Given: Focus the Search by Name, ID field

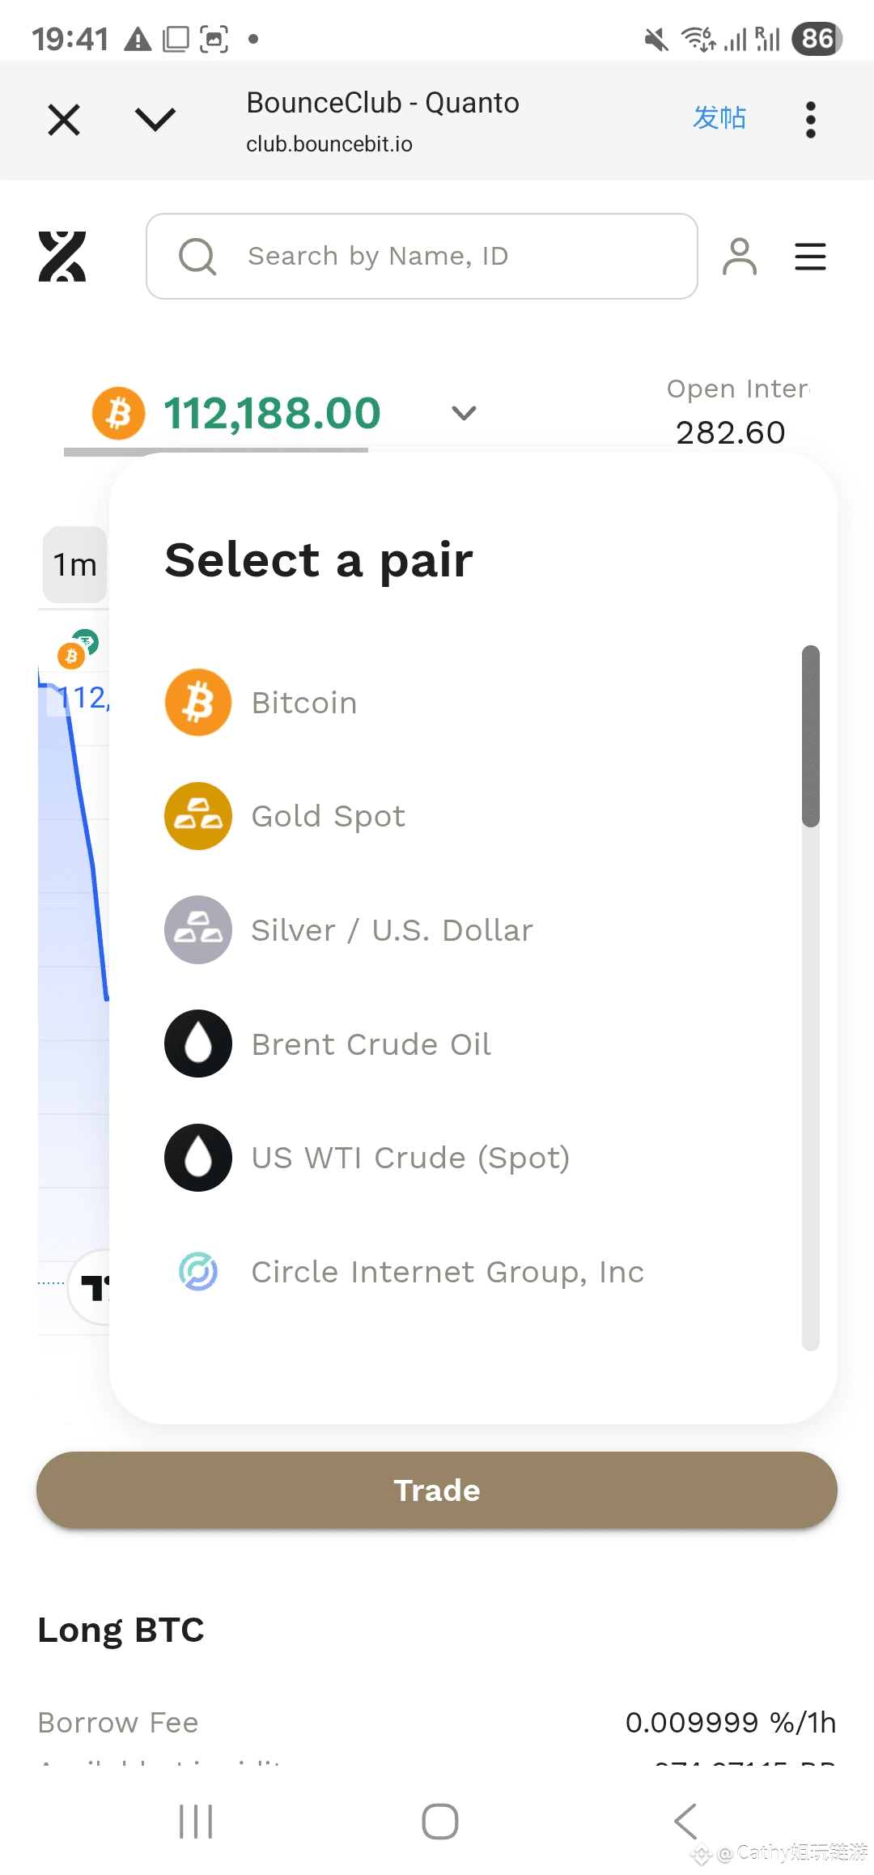Looking at the screenshot, I should tap(422, 256).
